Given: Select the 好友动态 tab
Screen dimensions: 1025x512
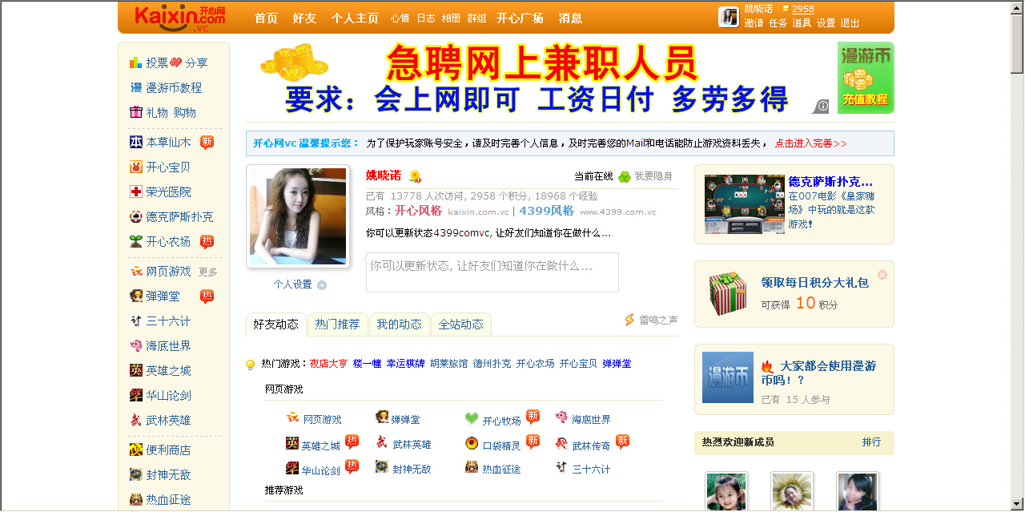Looking at the screenshot, I should 275,325.
